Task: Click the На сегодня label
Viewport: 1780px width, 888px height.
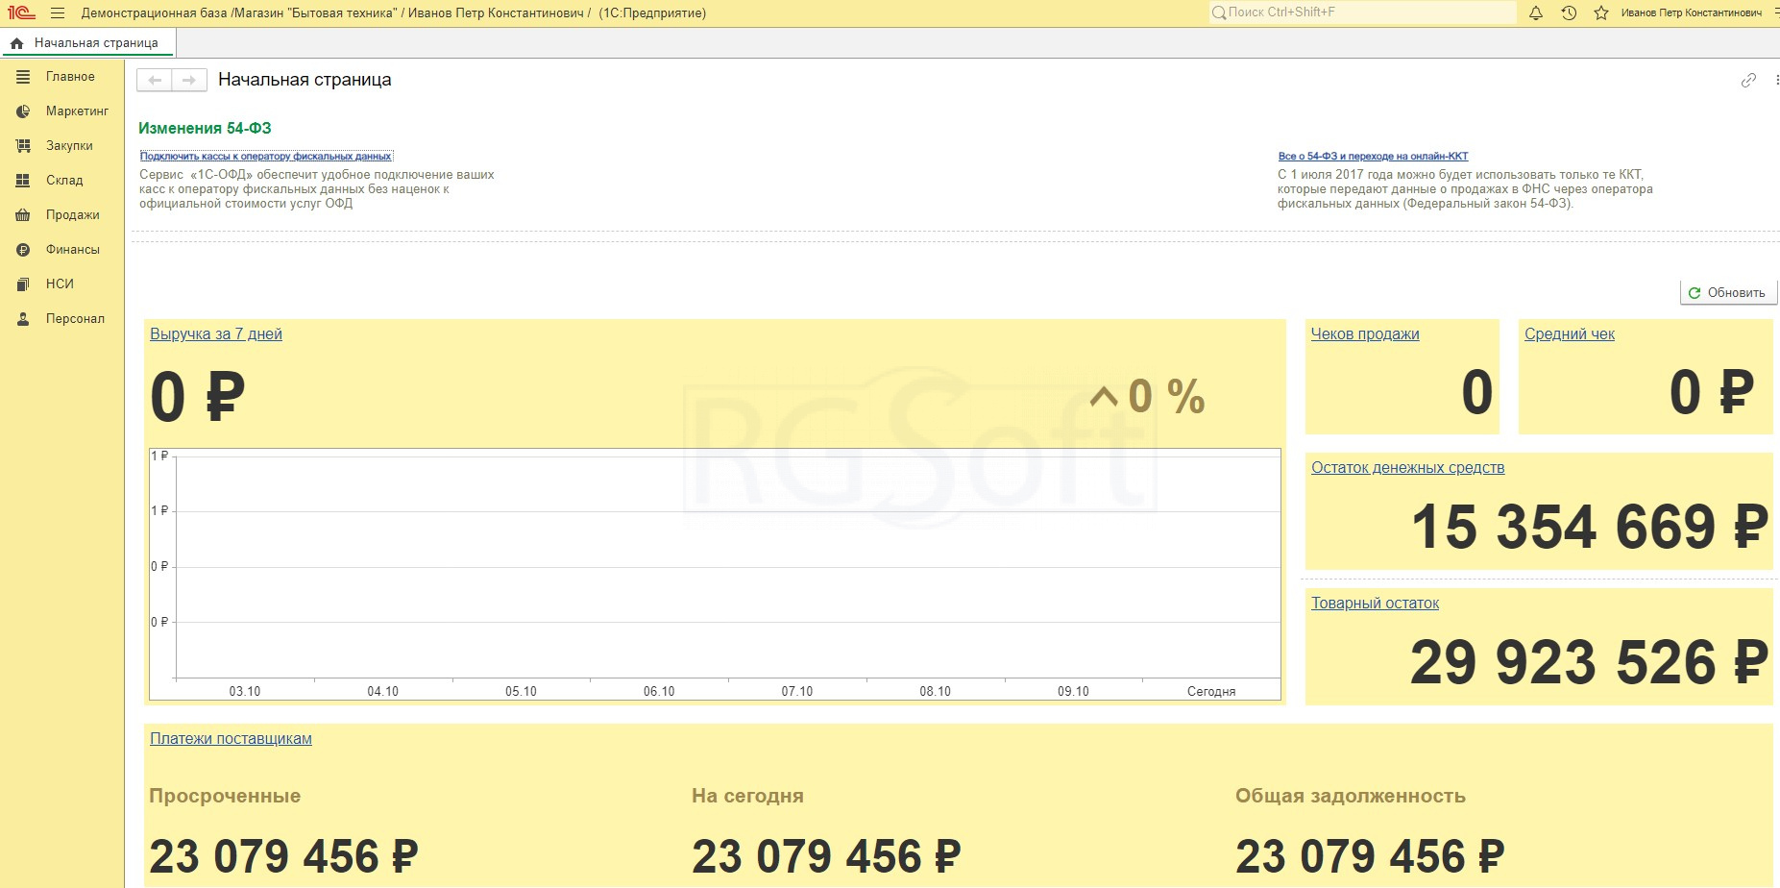Action: [747, 796]
